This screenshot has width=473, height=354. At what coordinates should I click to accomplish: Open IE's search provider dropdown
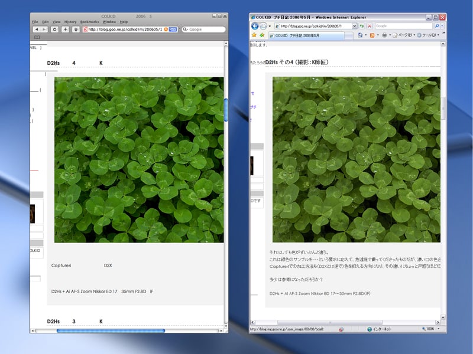tap(442, 26)
